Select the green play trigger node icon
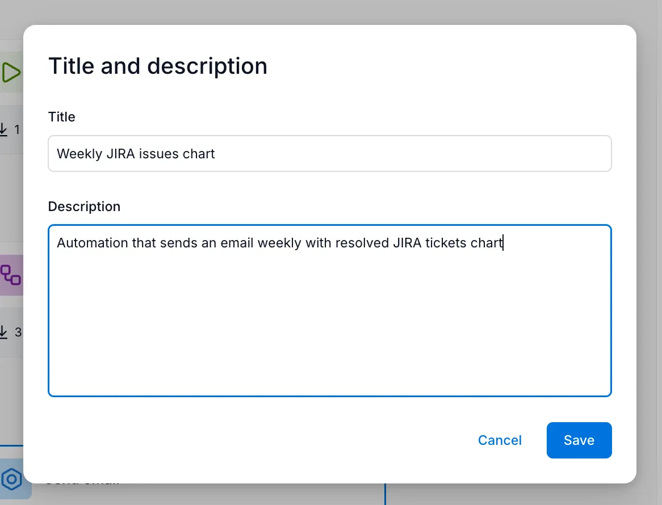 tap(10, 73)
